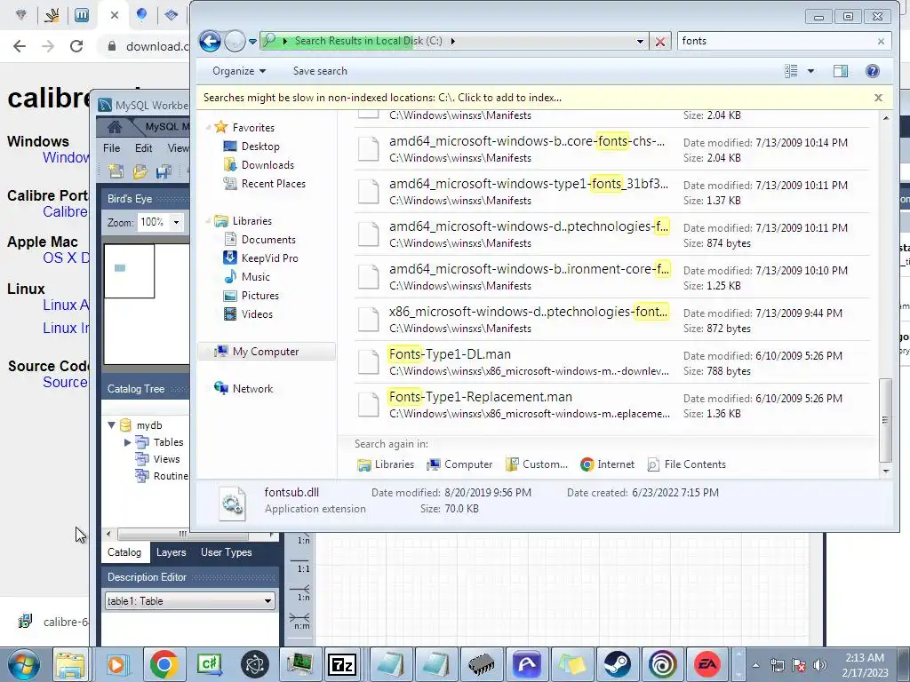The image size is (910, 682).
Task: Open the Zoom 100% dropdown in Bird's Eye
Action: [x=177, y=222]
